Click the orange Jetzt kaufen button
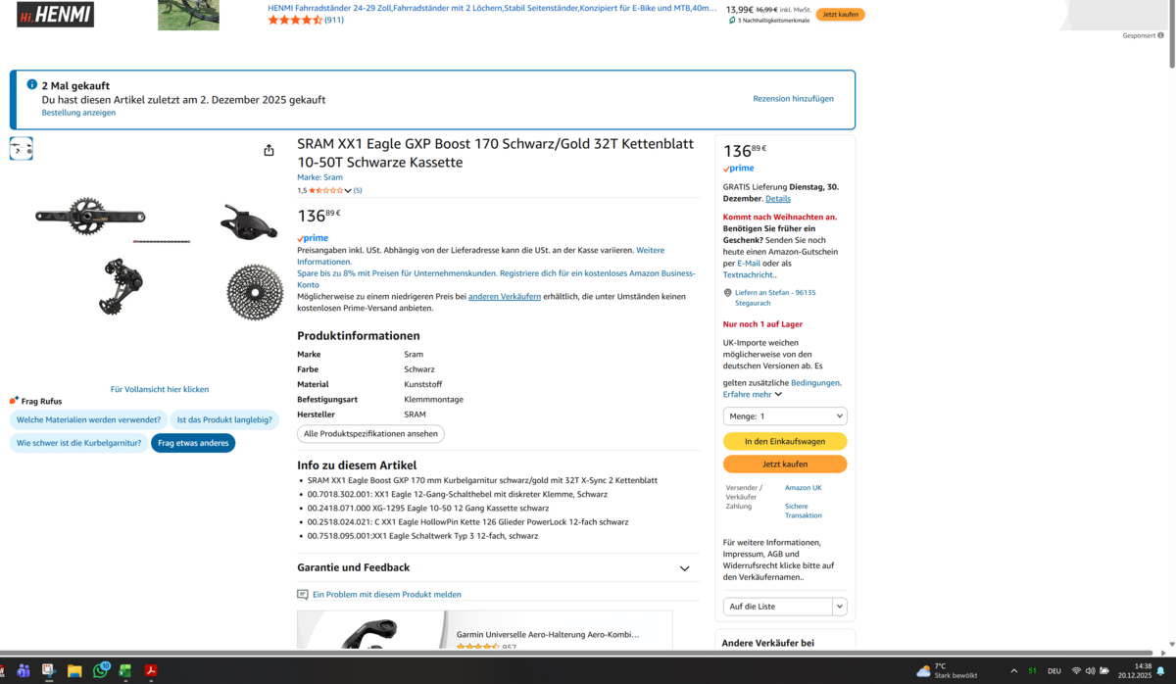 point(785,464)
